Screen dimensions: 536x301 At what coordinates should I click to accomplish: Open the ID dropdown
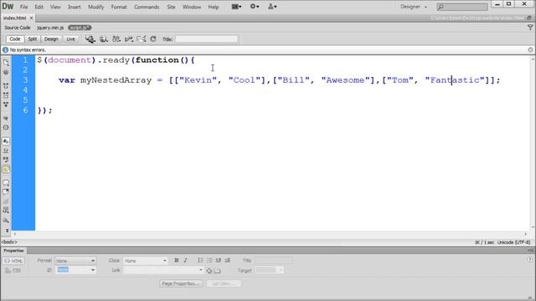[x=75, y=270]
